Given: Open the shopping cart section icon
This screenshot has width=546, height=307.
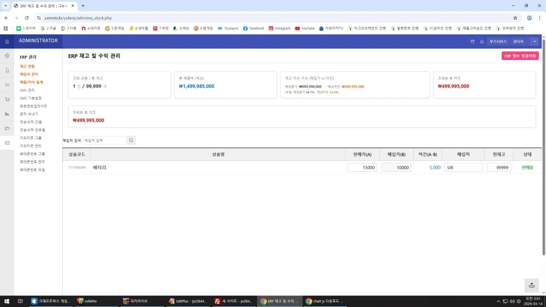Looking at the screenshot, I should pyautogui.click(x=7, y=99).
